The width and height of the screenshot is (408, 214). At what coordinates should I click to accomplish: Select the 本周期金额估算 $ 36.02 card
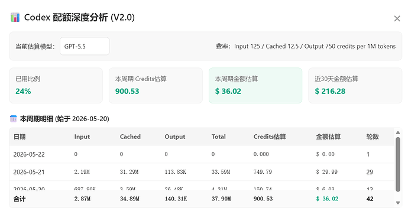point(255,86)
